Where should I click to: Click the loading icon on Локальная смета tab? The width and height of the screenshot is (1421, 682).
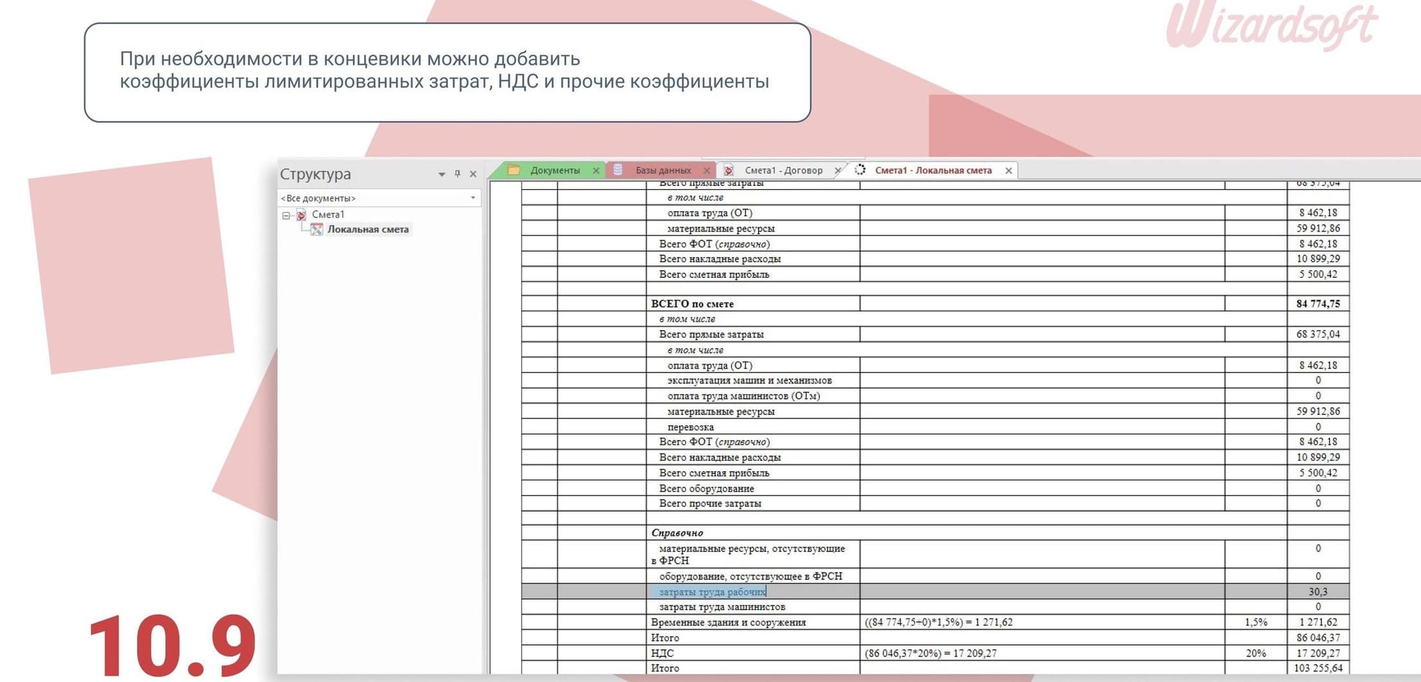point(860,170)
